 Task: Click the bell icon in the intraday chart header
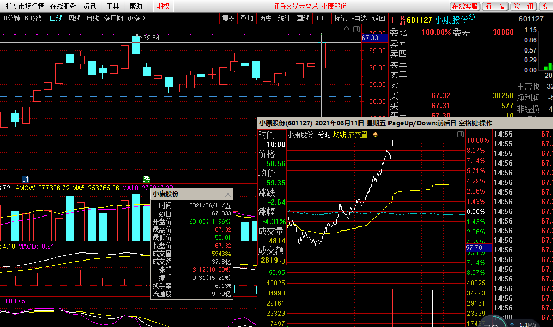coord(375,135)
